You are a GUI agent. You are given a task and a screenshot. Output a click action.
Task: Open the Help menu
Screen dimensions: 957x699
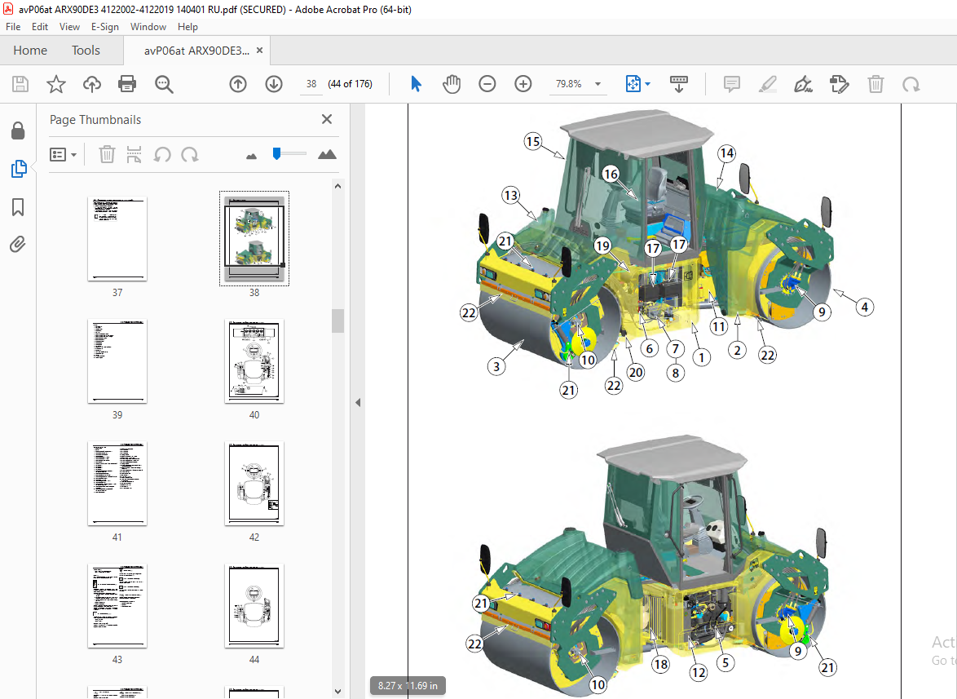click(188, 27)
